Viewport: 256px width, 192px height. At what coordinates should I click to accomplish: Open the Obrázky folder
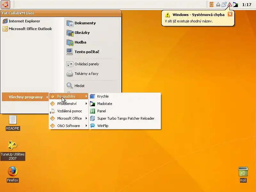(x=78, y=33)
